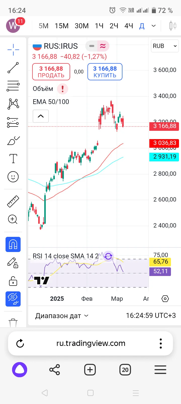Select the 4Ч timeframe
Screen dimensions: 181x404
coord(129,26)
